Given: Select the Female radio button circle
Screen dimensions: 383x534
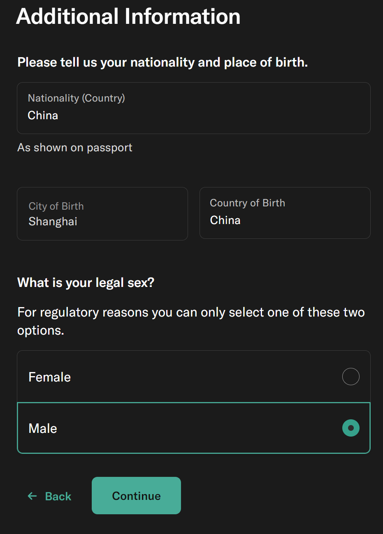Looking at the screenshot, I should point(351,377).
